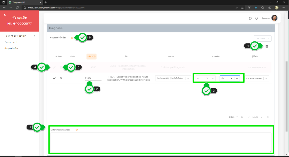This screenshot has height=157, width=289.
Task: Open the rows-per-page dropdown
Action: click(233, 117)
